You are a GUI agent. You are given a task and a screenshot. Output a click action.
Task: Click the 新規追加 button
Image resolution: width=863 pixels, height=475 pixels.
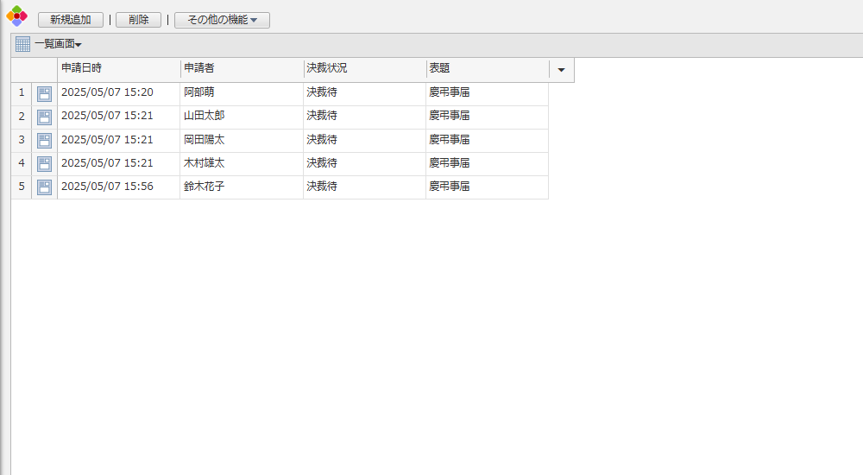tap(71, 20)
